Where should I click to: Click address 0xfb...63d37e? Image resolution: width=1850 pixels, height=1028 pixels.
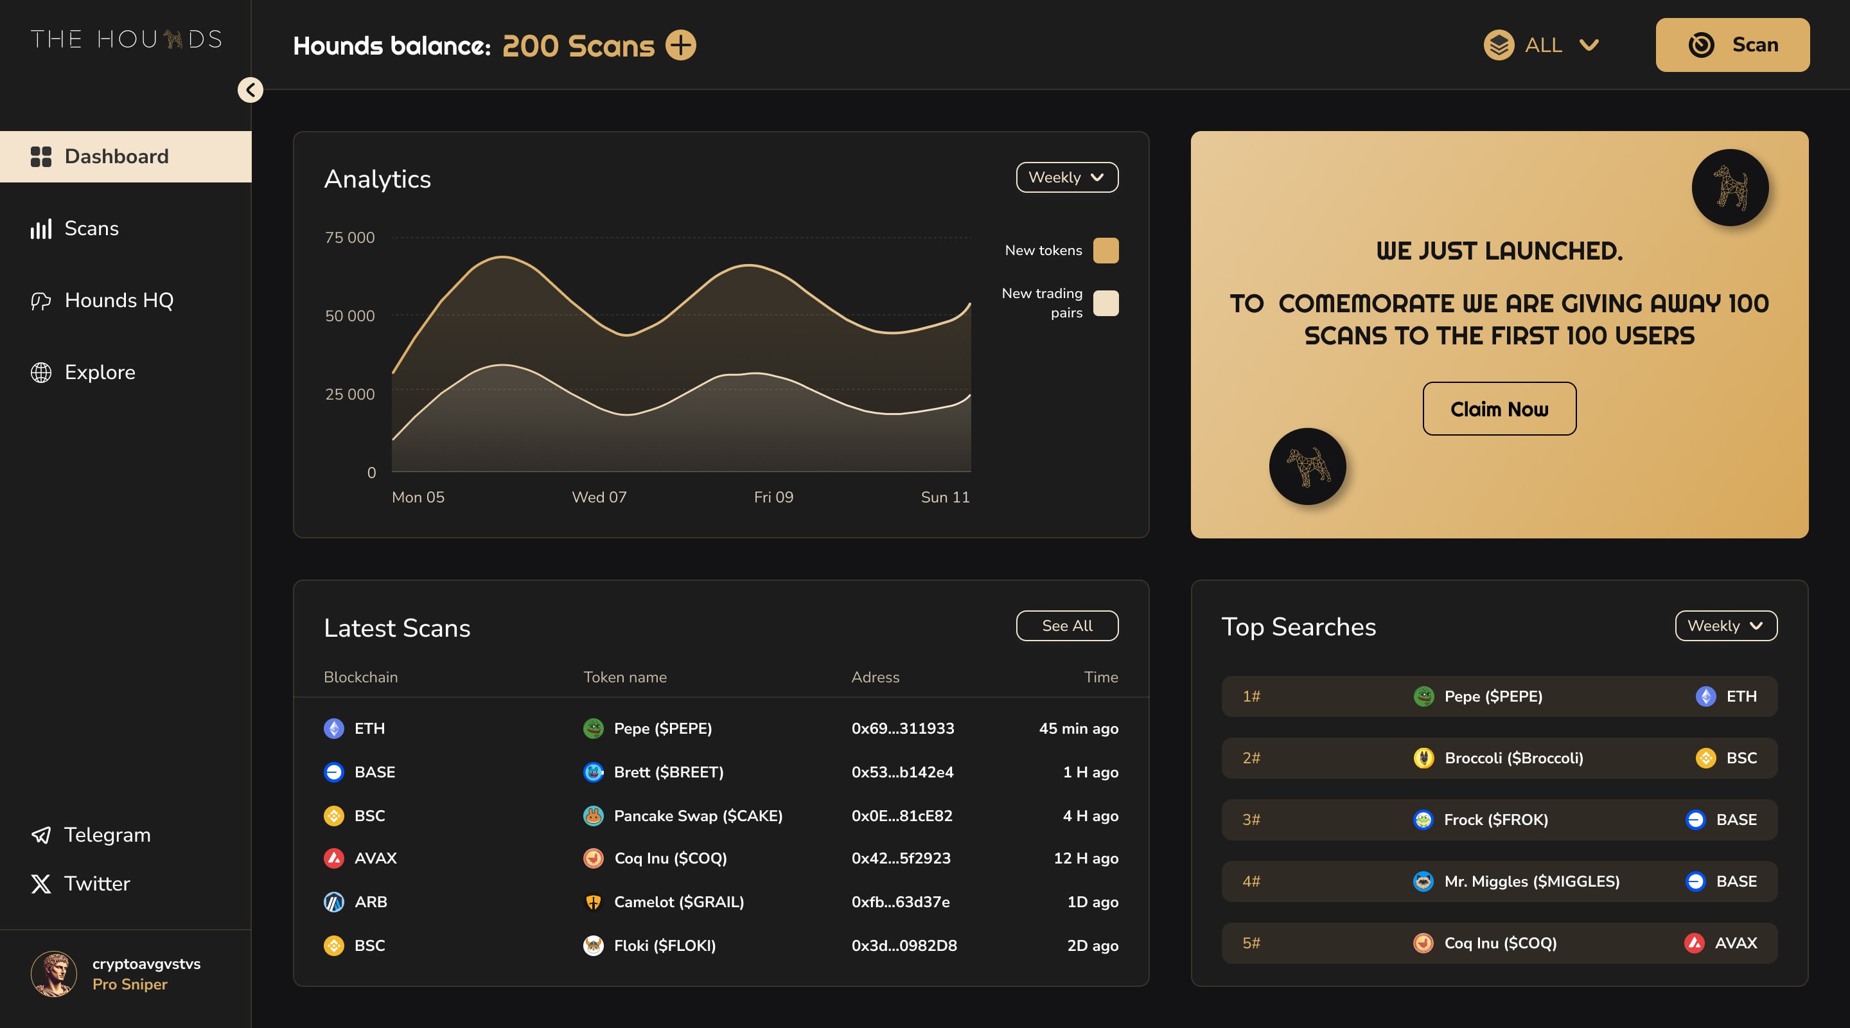click(901, 902)
